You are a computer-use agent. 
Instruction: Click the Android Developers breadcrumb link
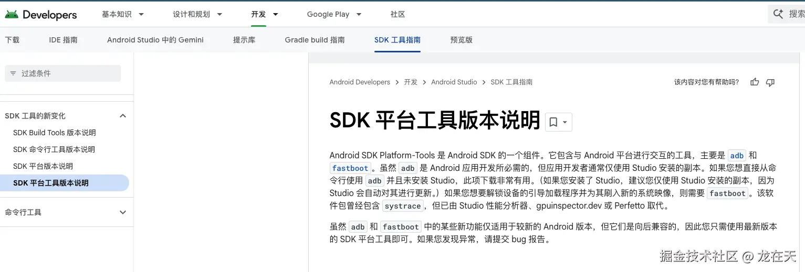(360, 82)
